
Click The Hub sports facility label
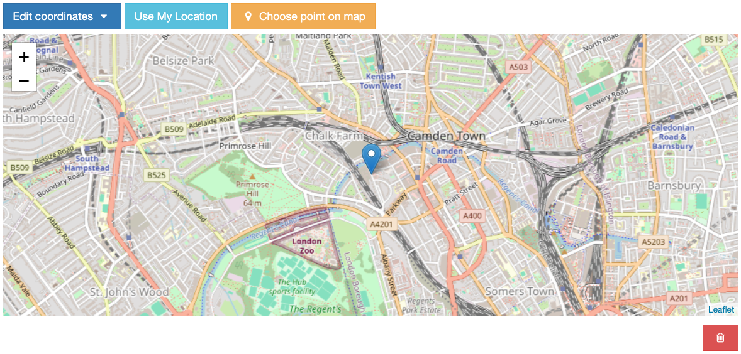(x=292, y=287)
